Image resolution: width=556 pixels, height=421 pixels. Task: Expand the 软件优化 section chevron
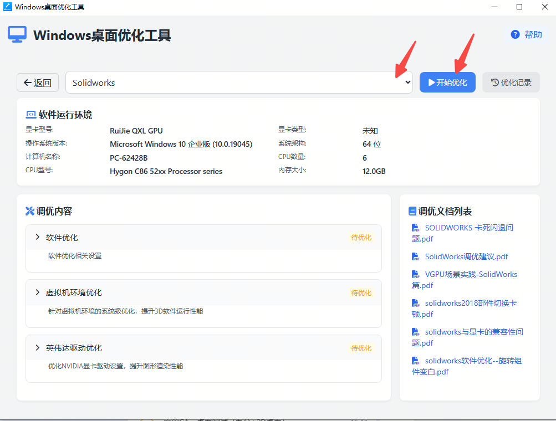[x=38, y=237]
